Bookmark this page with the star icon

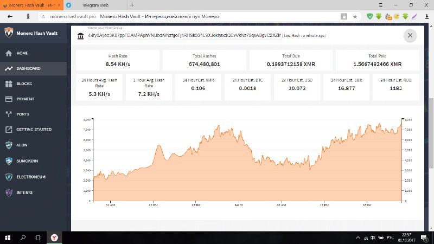[355, 16]
